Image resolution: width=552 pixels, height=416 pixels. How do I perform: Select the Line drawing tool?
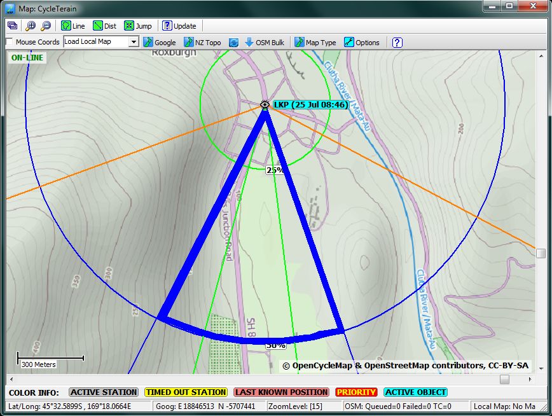click(x=73, y=25)
